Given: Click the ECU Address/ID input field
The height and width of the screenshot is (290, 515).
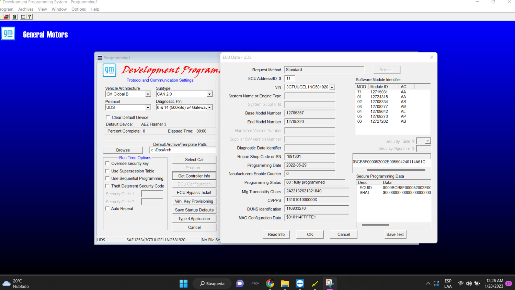Looking at the screenshot, I should [289, 78].
